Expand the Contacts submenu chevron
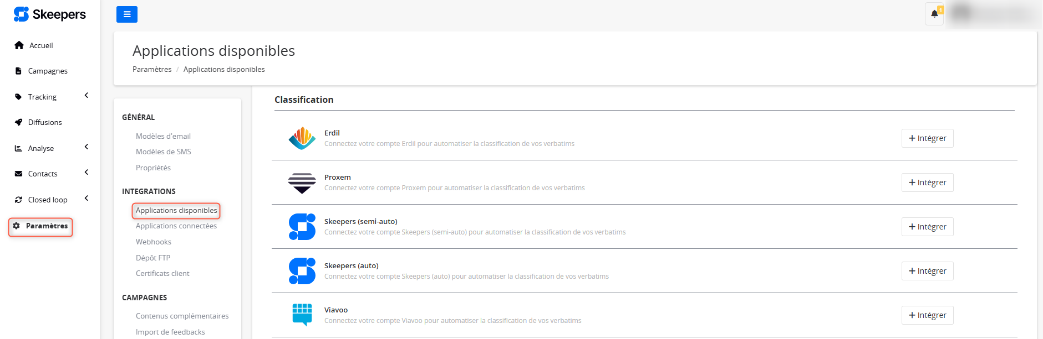1043x339 pixels. tap(87, 173)
